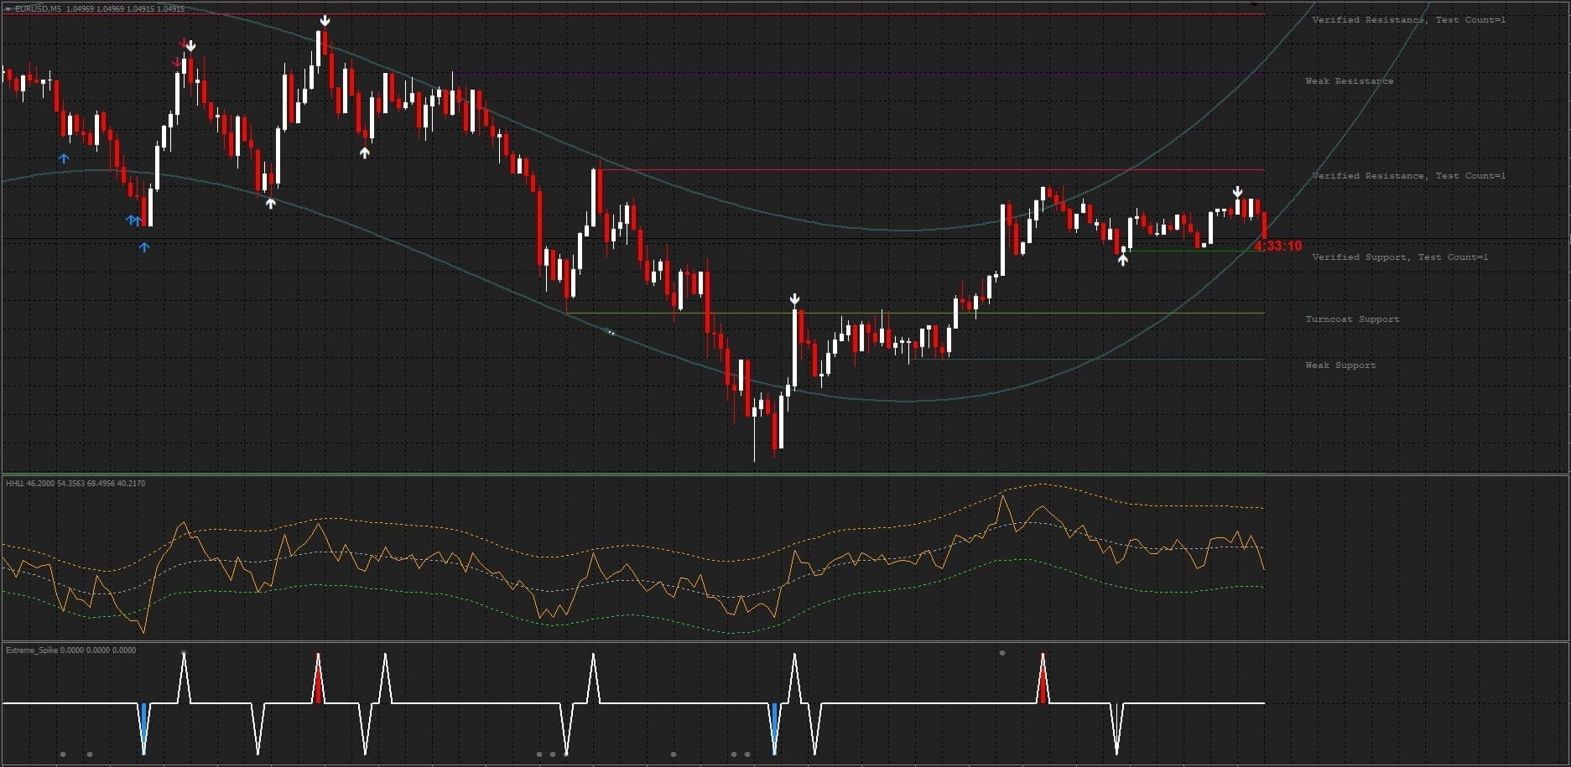Click the blue up arrow beneath the early swing low

[x=143, y=248]
